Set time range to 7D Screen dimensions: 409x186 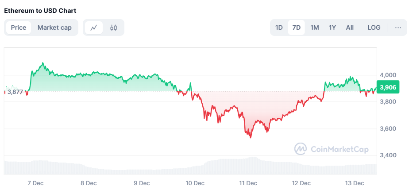297,27
